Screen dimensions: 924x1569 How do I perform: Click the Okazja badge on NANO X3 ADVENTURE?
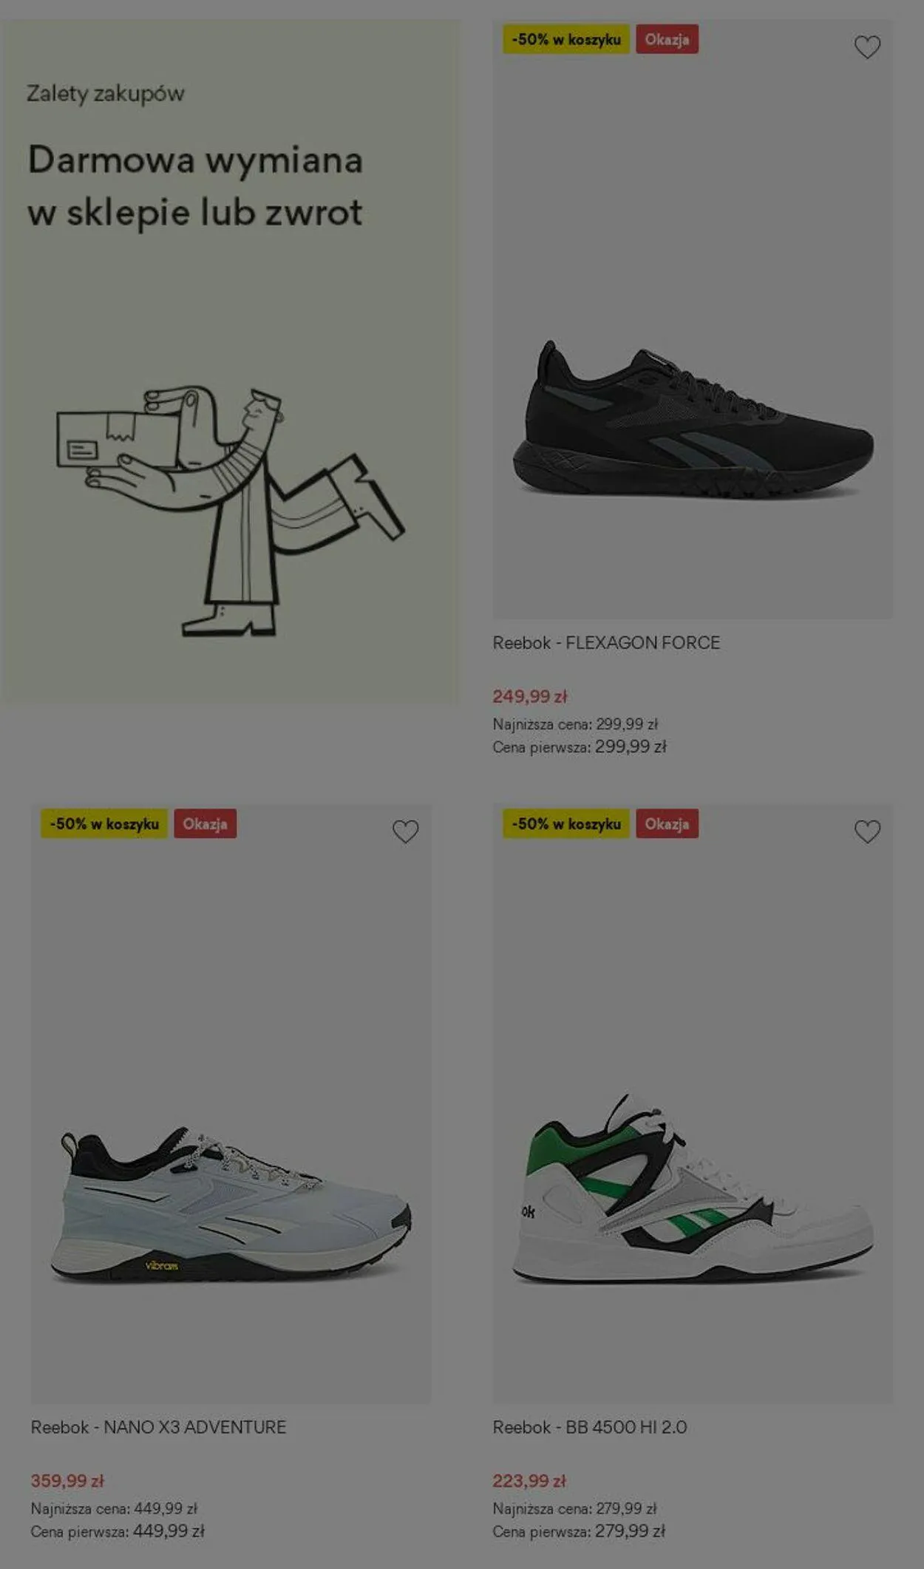205,823
